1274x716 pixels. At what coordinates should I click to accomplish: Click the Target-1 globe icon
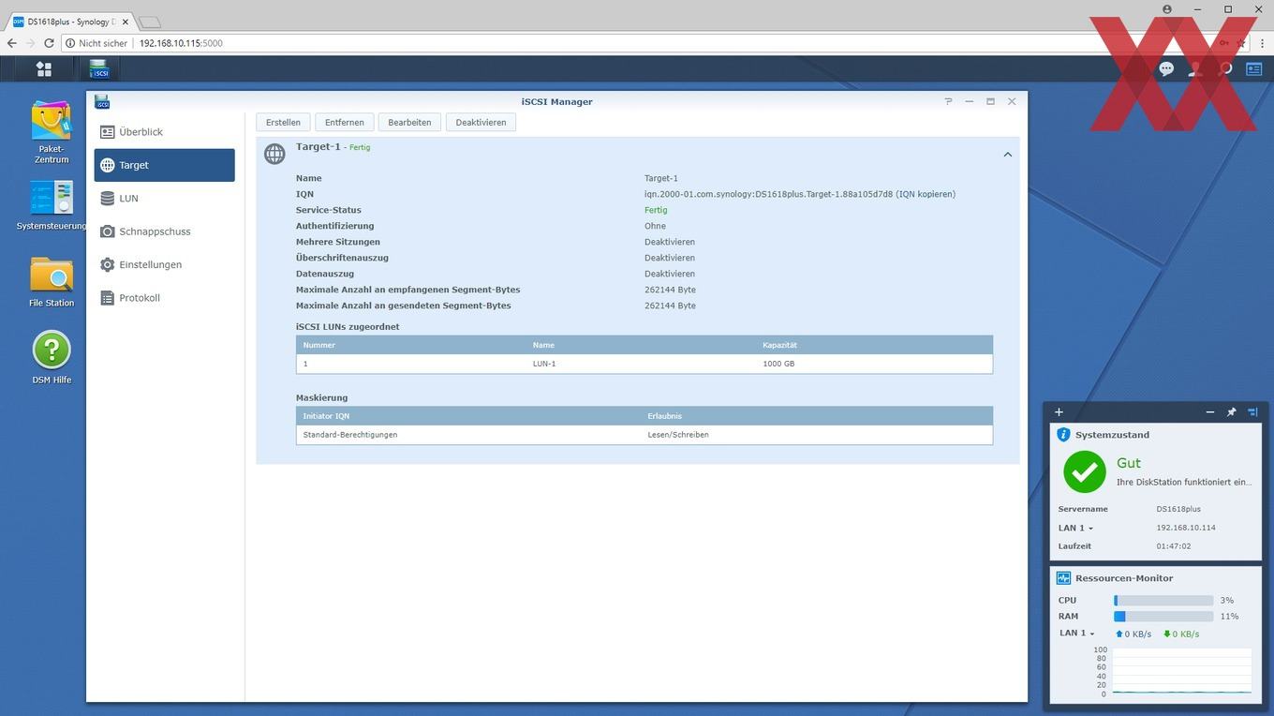(x=274, y=154)
